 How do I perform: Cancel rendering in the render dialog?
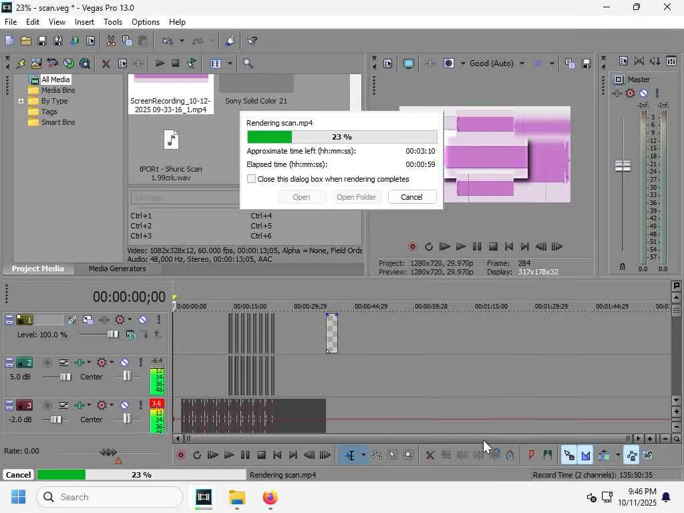pos(411,197)
